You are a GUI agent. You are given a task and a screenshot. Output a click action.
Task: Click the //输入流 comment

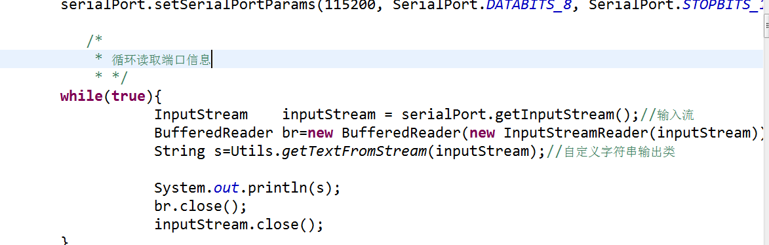(667, 115)
